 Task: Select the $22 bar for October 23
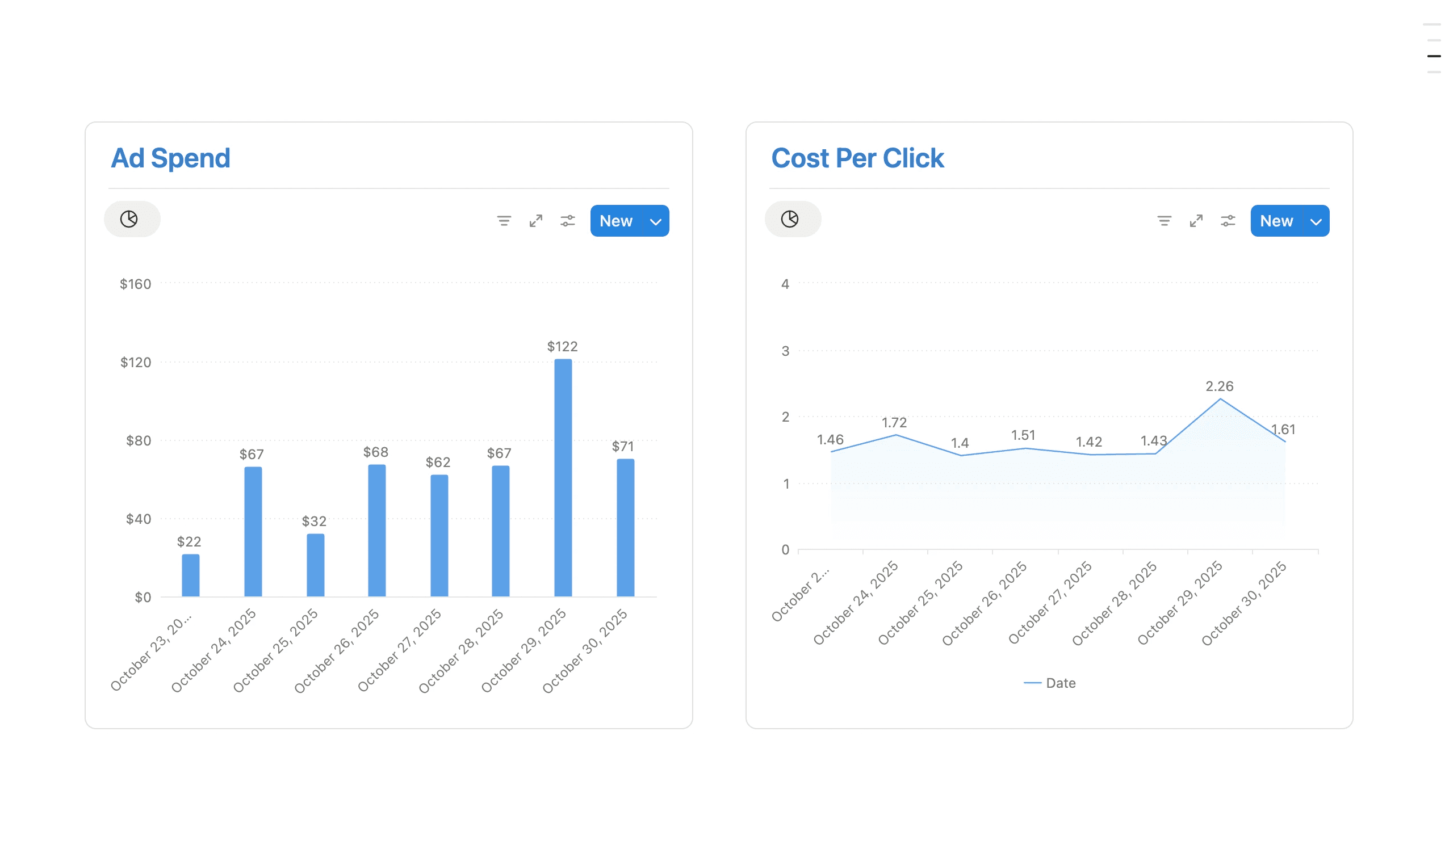click(191, 575)
